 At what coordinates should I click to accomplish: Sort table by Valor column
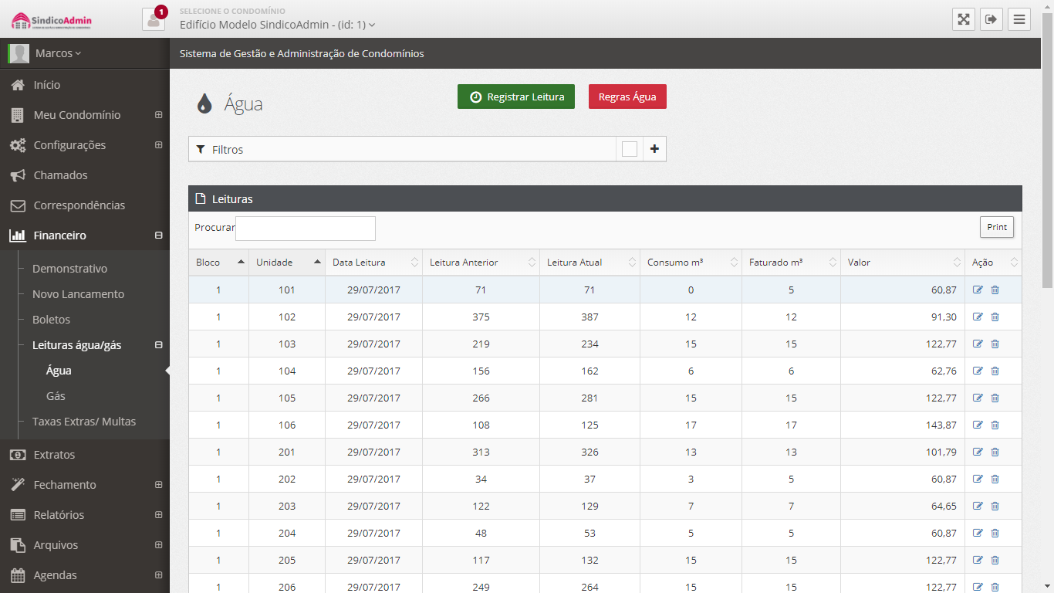click(x=903, y=263)
